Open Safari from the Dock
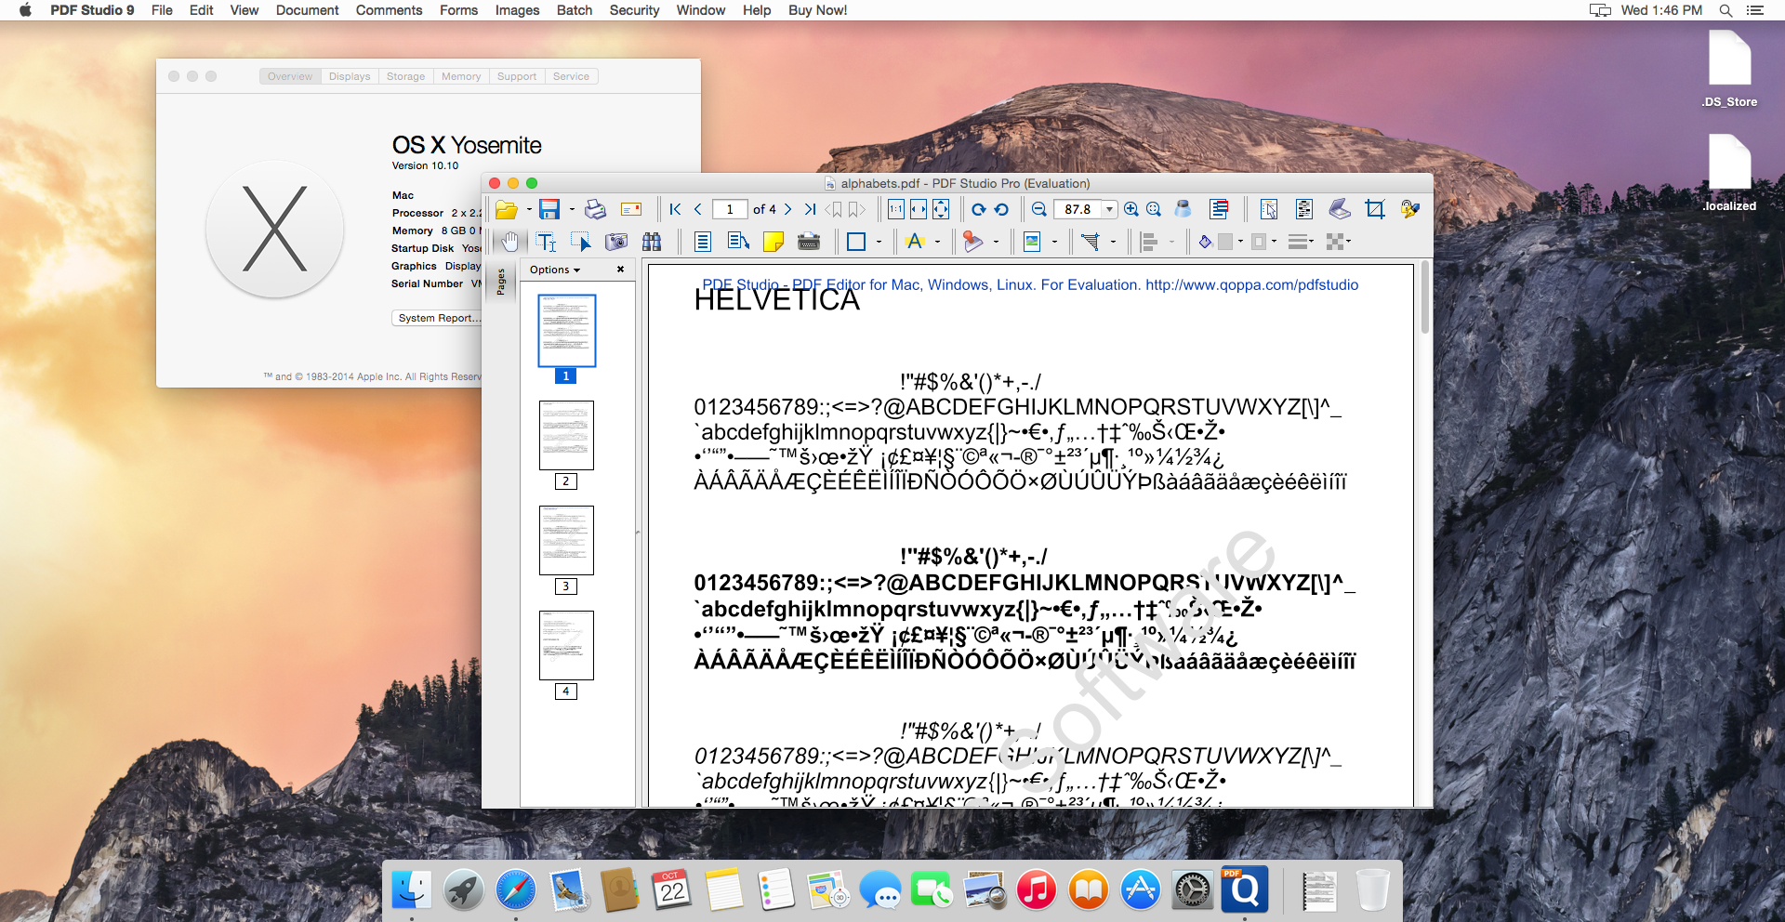The height and width of the screenshot is (922, 1785). (x=516, y=889)
